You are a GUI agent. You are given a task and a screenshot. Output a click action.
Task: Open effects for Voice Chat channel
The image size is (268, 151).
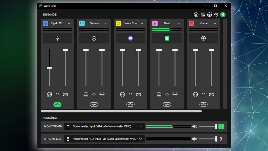click(x=130, y=104)
